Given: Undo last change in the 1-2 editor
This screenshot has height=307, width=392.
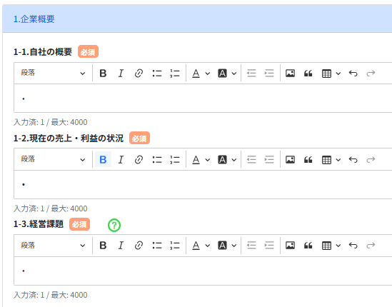Looking at the screenshot, I should [x=353, y=159].
